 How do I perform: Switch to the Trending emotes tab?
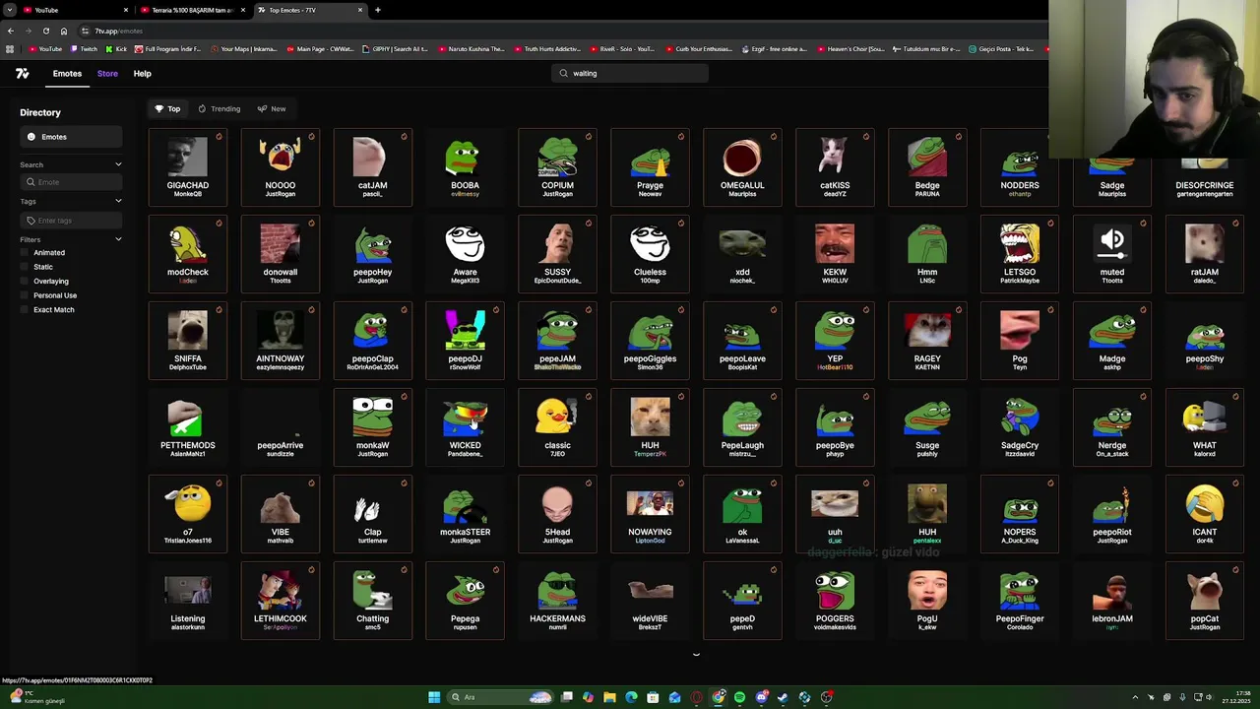coord(219,108)
